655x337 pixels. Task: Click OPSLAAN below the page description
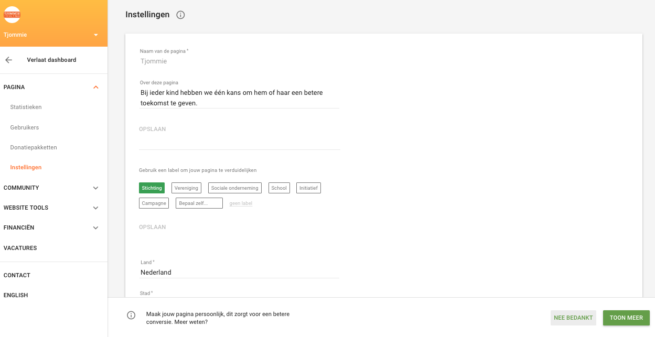click(x=153, y=129)
